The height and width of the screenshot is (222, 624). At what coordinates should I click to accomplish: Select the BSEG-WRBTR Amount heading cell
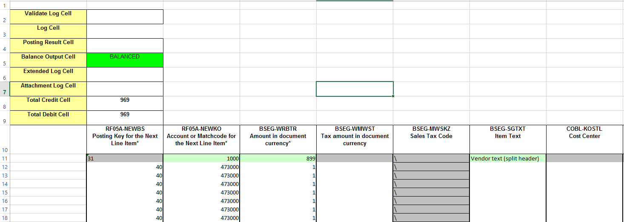point(278,139)
